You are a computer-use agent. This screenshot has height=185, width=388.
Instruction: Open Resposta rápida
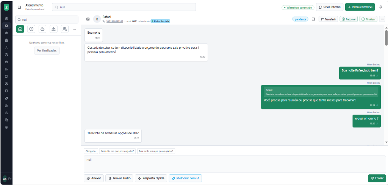151,178
